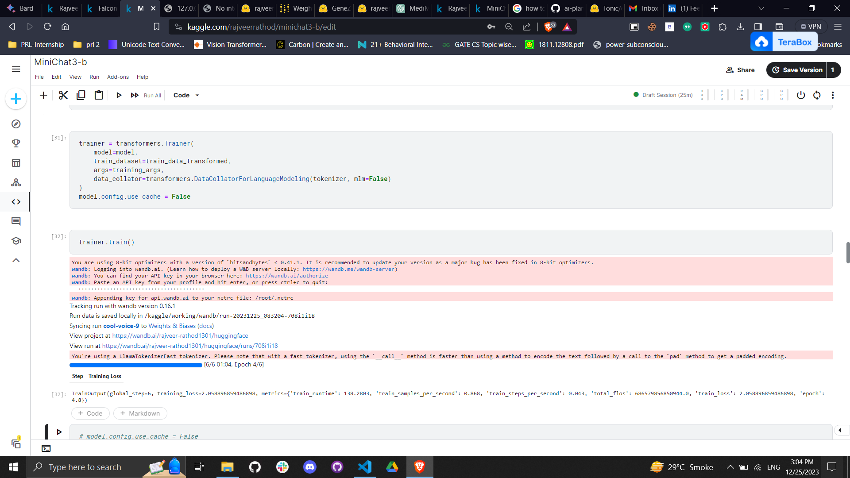Collapse the sidebar More chevron
850x478 pixels.
(16, 260)
